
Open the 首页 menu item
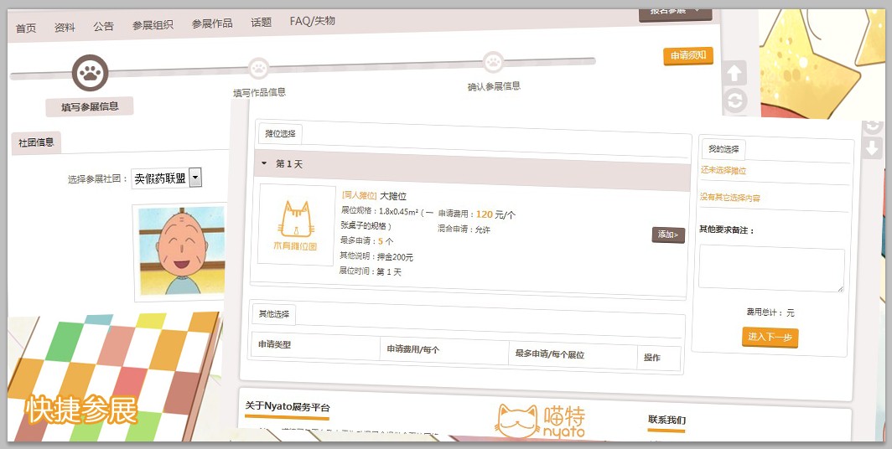coord(26,28)
